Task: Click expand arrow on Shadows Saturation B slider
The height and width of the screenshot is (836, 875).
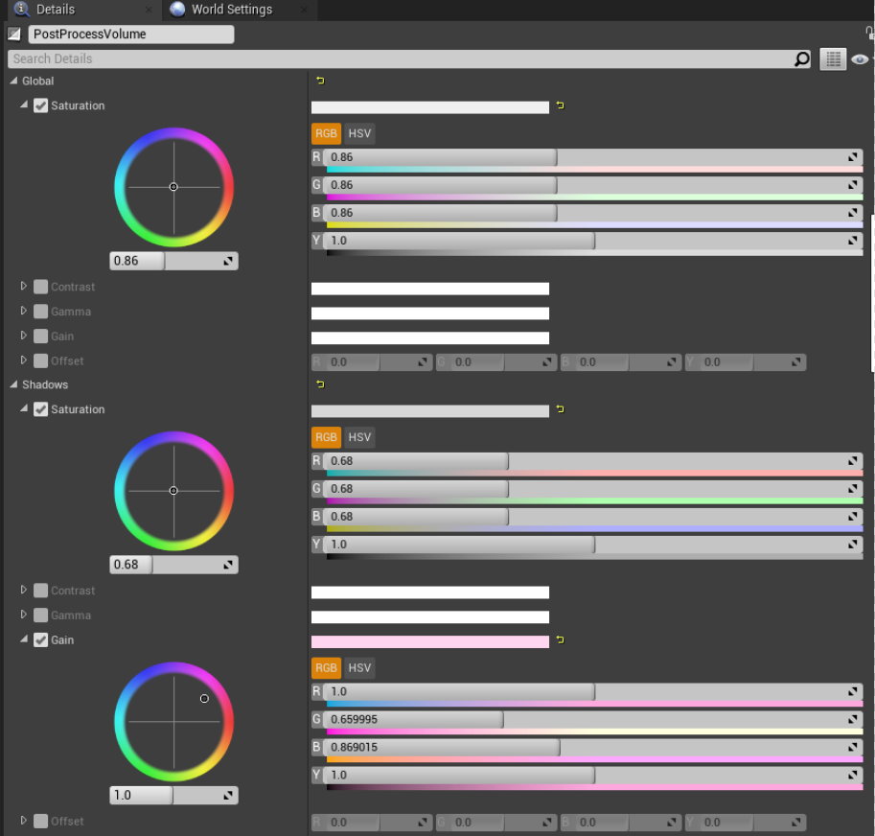Action: [853, 517]
